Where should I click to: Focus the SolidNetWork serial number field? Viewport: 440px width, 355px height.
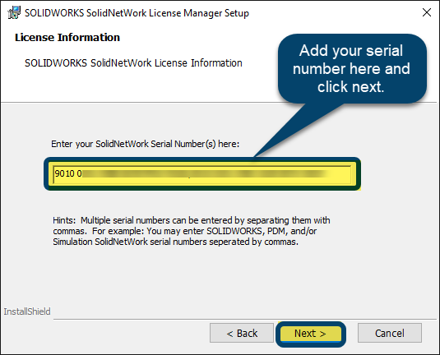(202, 174)
